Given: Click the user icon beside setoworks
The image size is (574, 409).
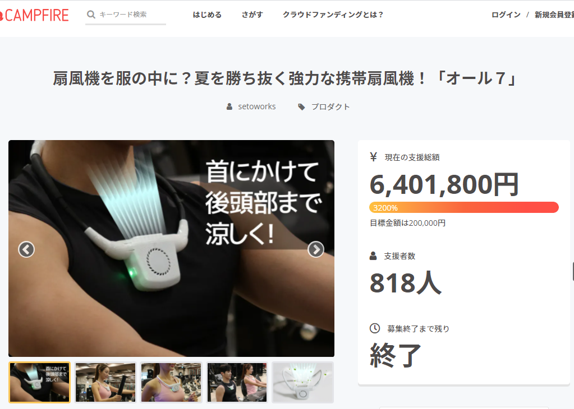Looking at the screenshot, I should [229, 106].
